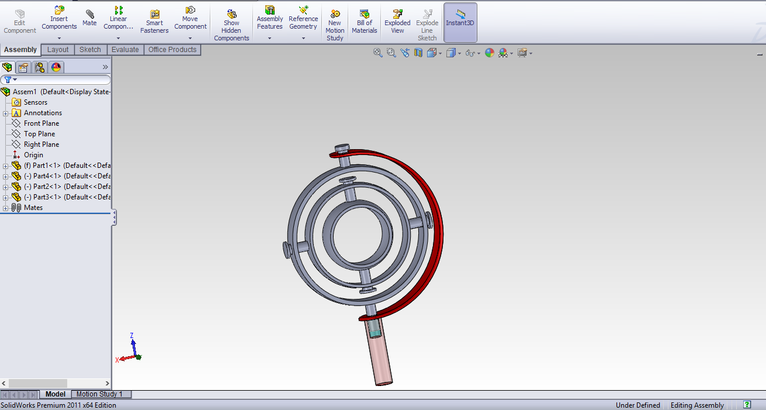This screenshot has height=410, width=766.
Task: Click the Zoom to Fit magnifier icon
Action: [378, 53]
